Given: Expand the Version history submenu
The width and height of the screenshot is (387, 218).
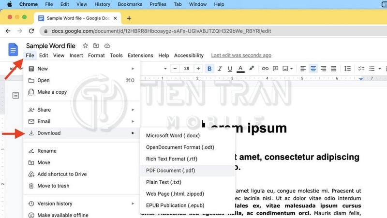Looking at the screenshot, I should click(82, 203).
